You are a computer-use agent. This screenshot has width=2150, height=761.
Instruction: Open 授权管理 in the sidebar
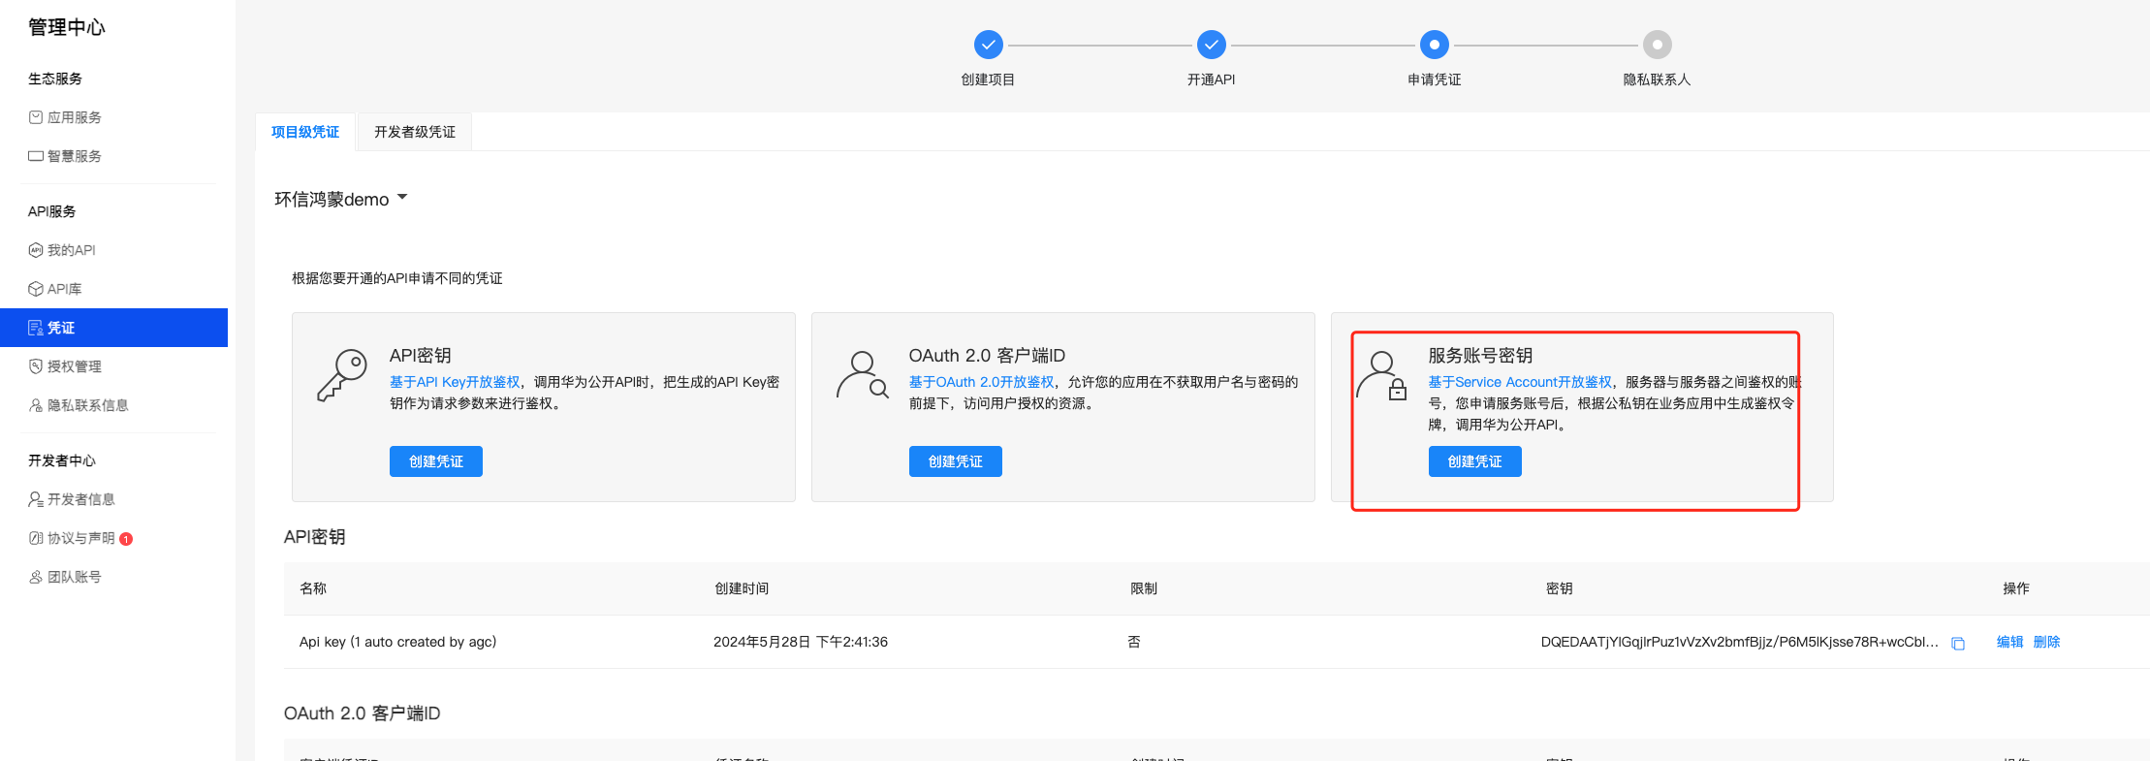coord(74,366)
